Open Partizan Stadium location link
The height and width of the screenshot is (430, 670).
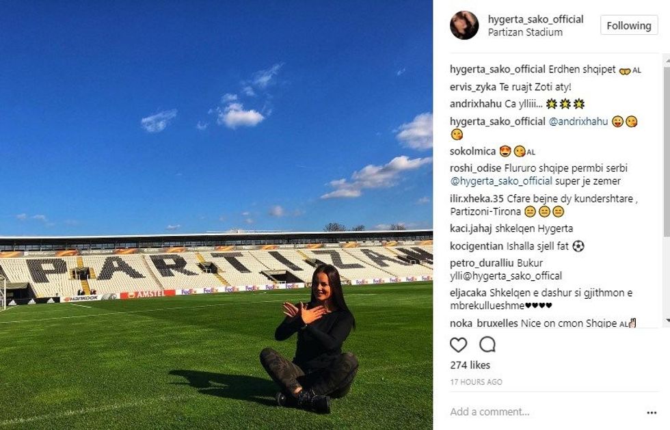point(525,33)
